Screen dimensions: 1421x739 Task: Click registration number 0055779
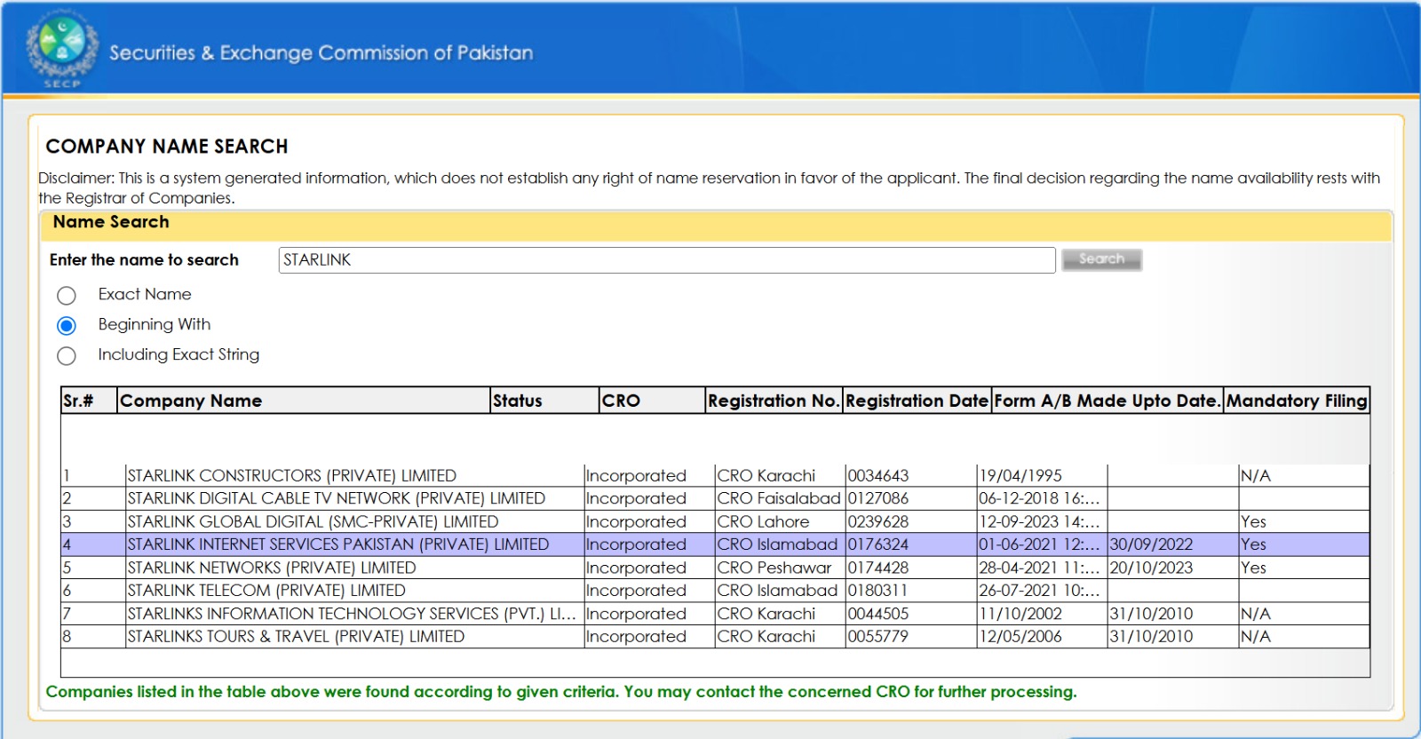coord(877,637)
